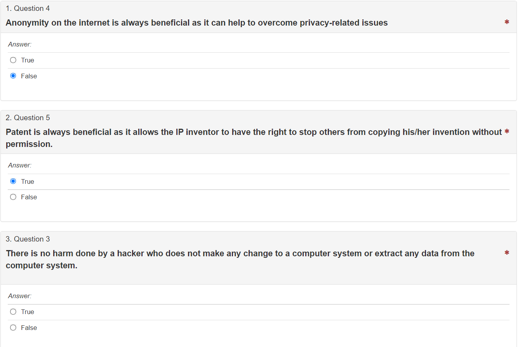This screenshot has height=347, width=520.
Task: Click the 'True' label under Question 5
Action: pyautogui.click(x=28, y=181)
